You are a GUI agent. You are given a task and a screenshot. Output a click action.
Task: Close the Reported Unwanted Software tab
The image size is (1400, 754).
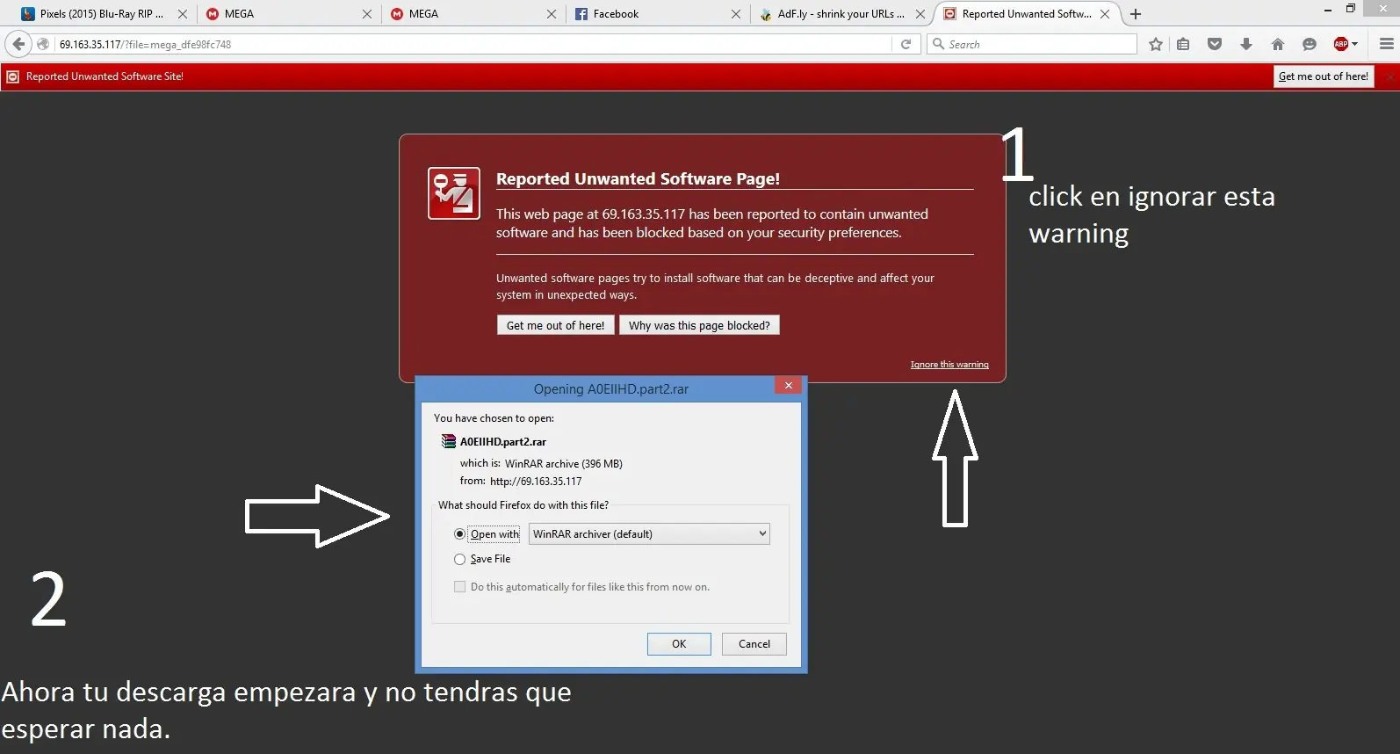click(x=1105, y=14)
